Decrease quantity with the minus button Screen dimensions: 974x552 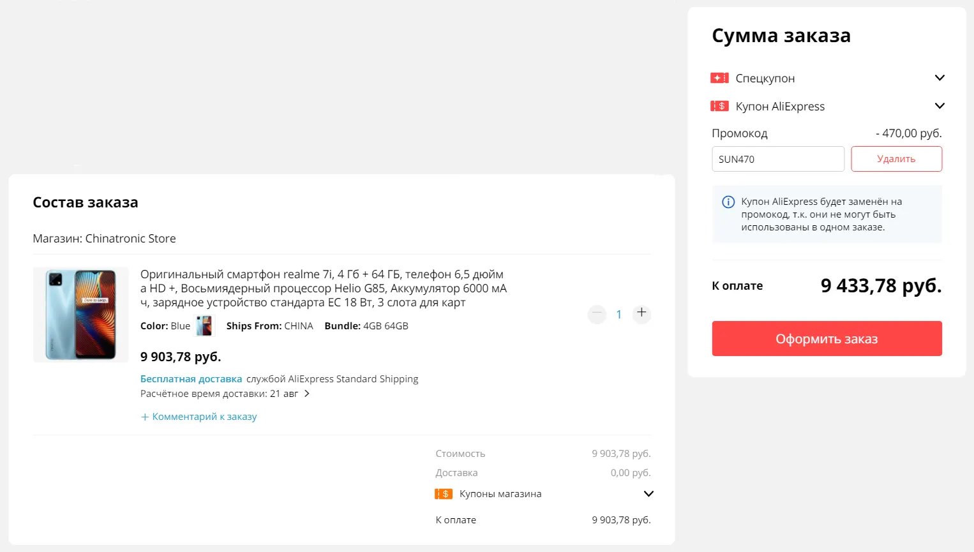[x=597, y=314]
